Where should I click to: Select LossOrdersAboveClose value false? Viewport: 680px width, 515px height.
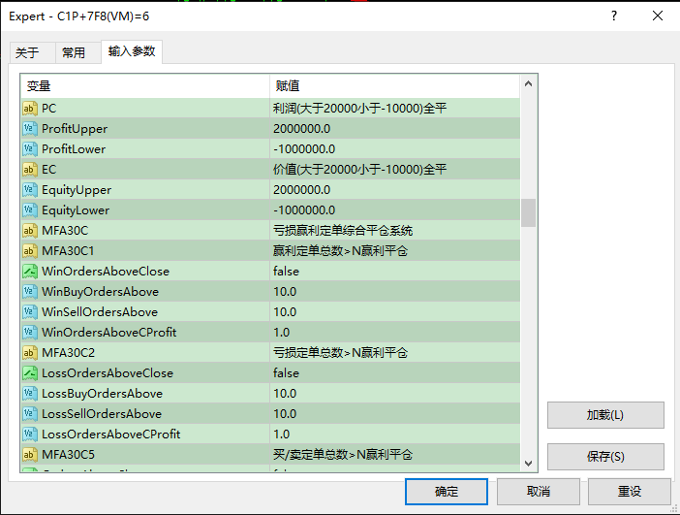coord(286,373)
